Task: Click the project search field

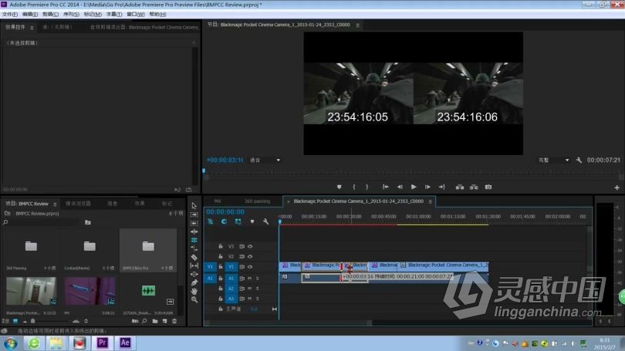Action: [42, 222]
